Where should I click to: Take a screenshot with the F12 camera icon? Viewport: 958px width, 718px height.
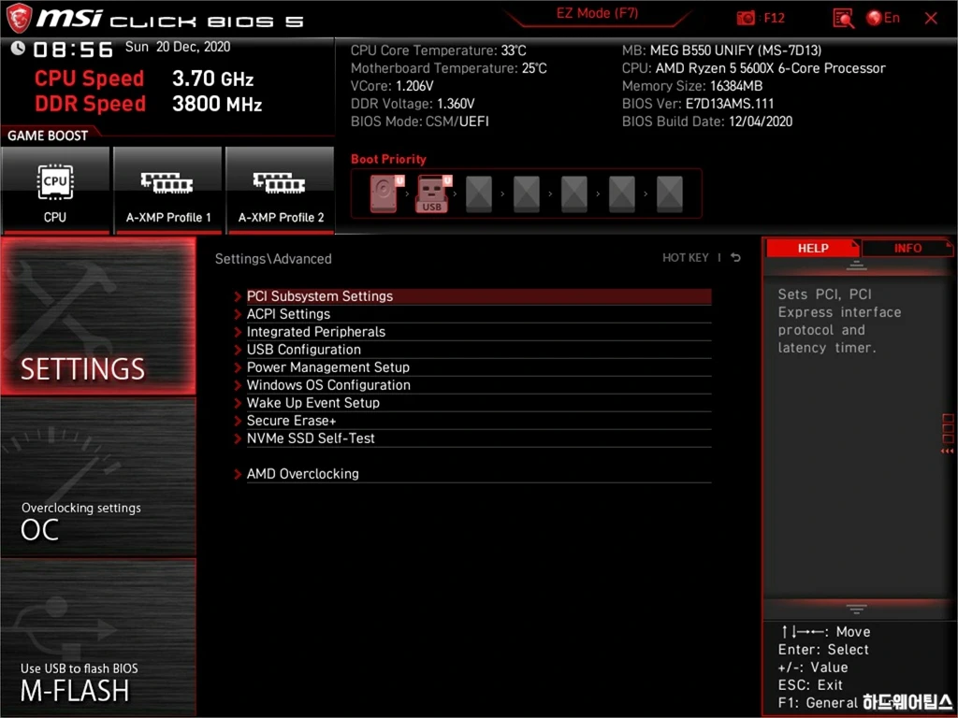(x=746, y=19)
